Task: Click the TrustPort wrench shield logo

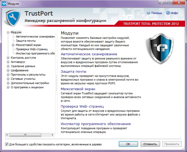Action: [x=13, y=18]
